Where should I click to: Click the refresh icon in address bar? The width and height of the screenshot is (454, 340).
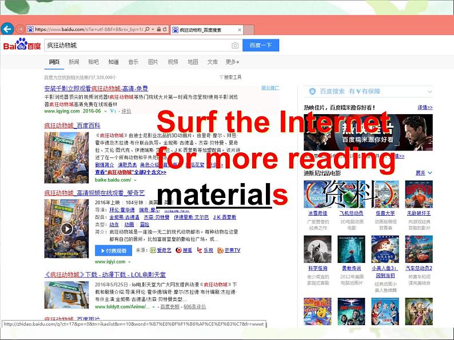click(165, 29)
